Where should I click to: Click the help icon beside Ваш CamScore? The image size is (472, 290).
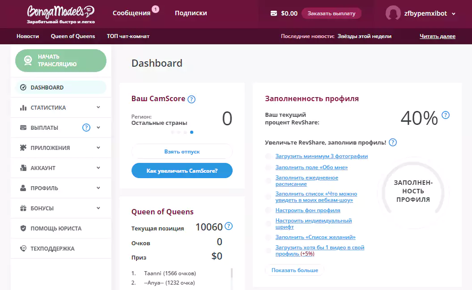coord(191,99)
